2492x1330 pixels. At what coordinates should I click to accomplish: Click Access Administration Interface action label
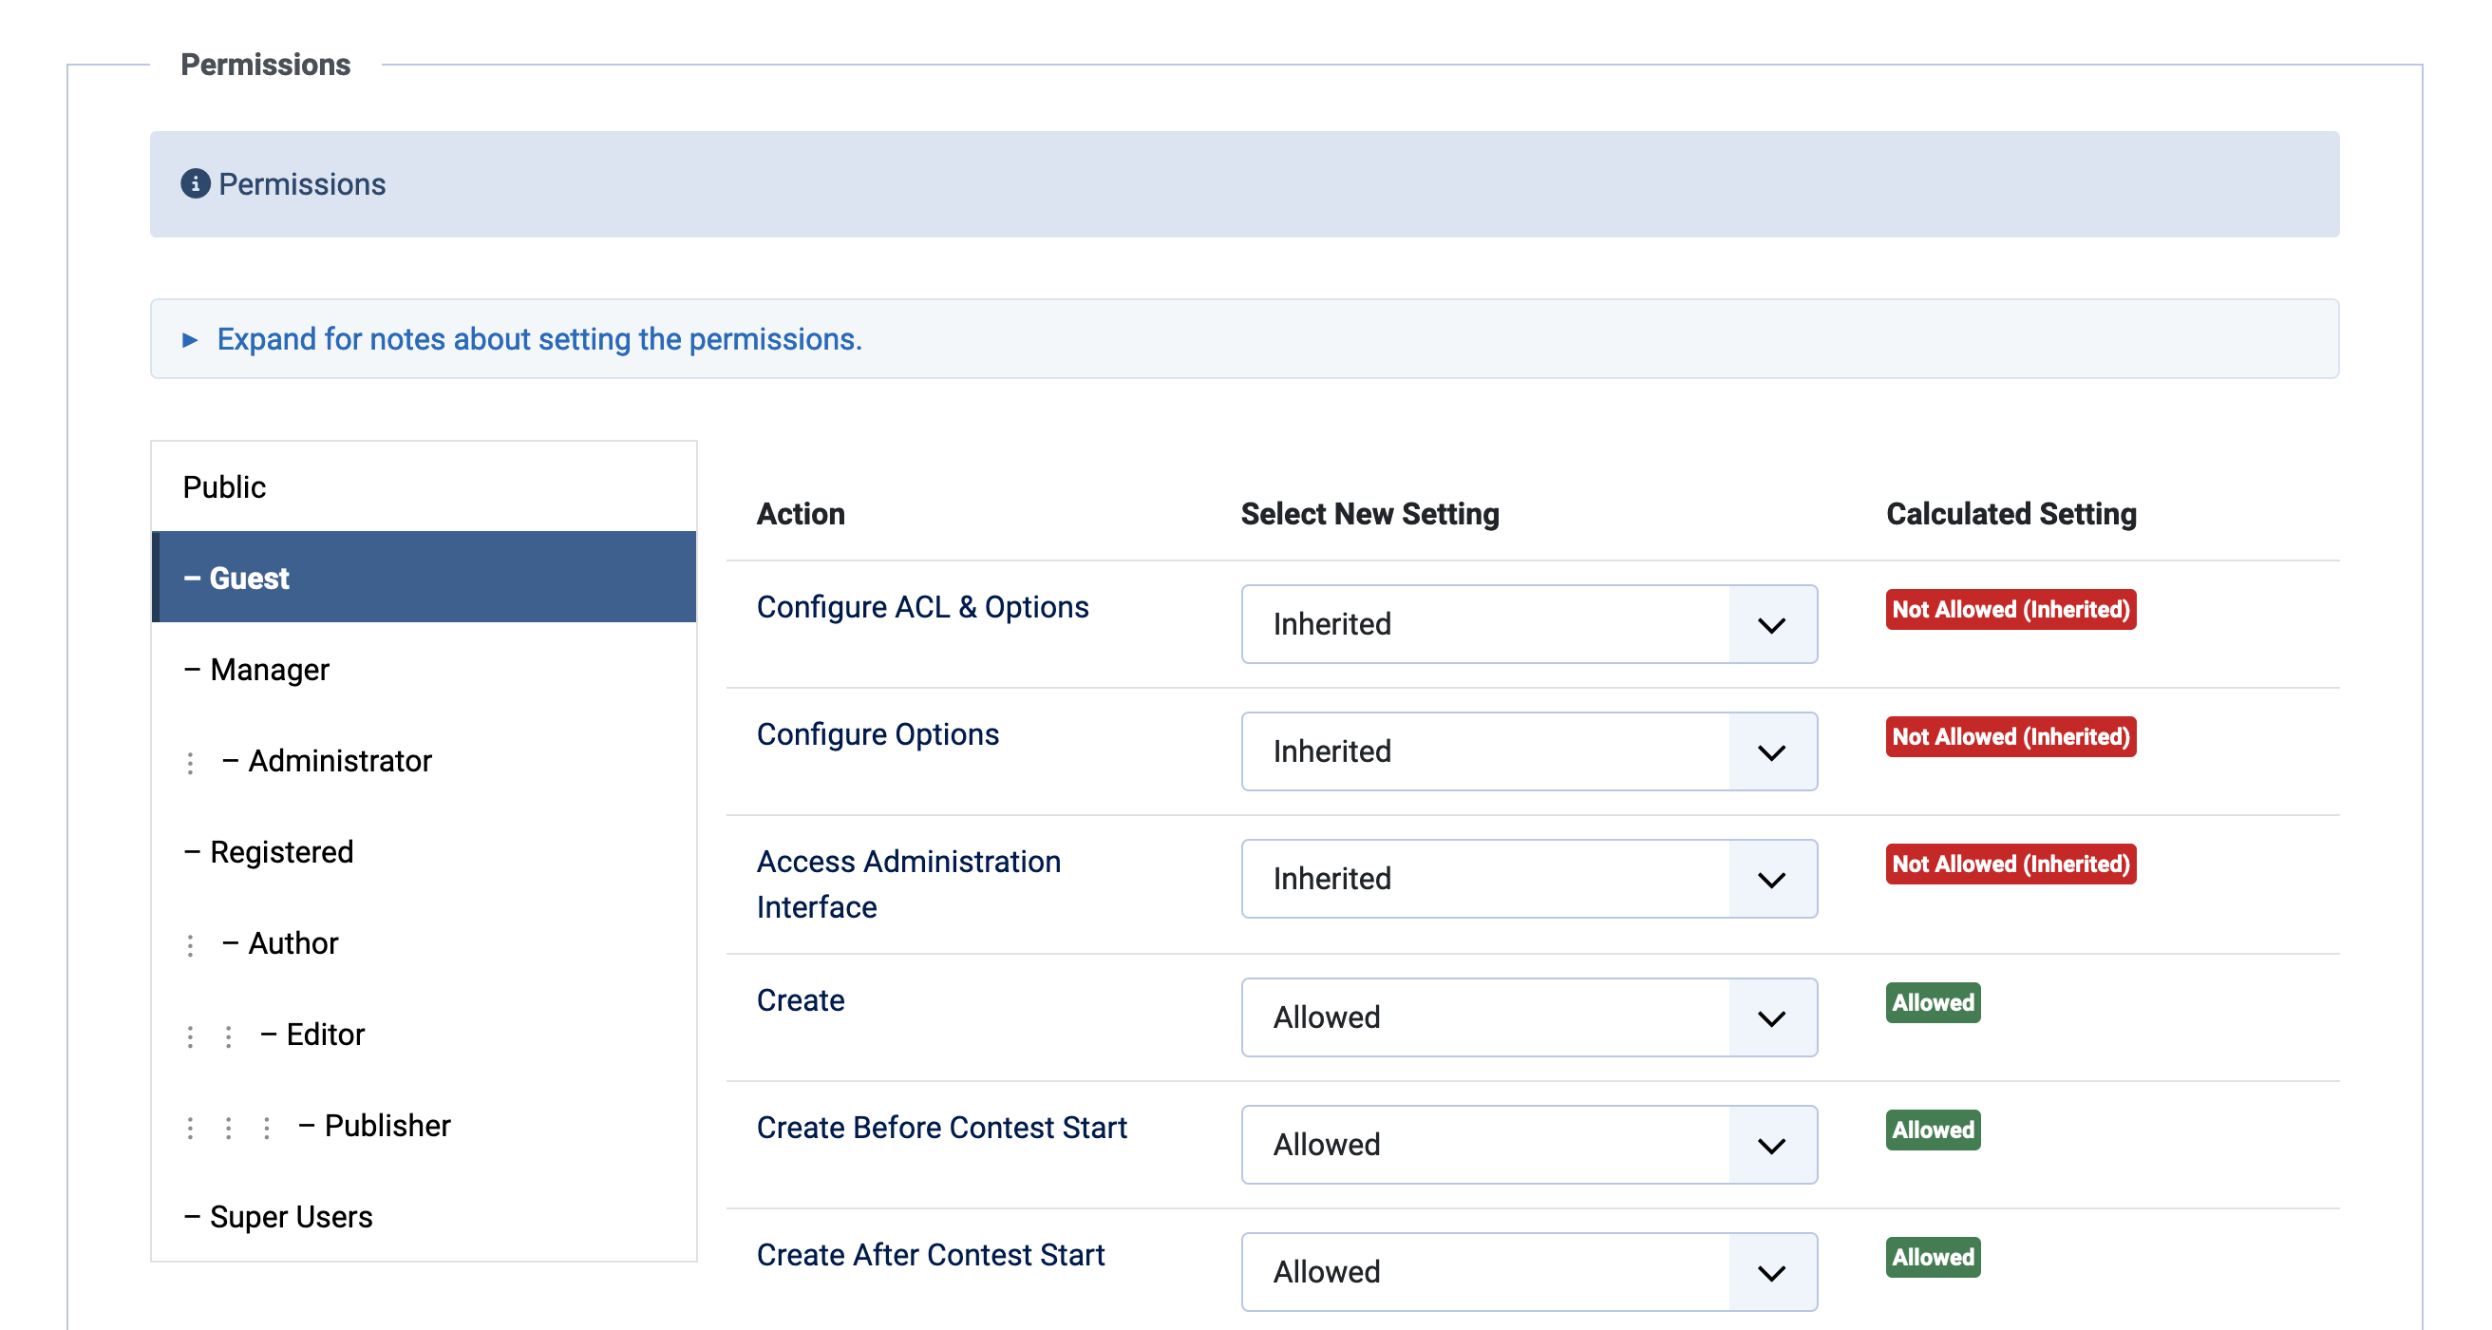(908, 883)
